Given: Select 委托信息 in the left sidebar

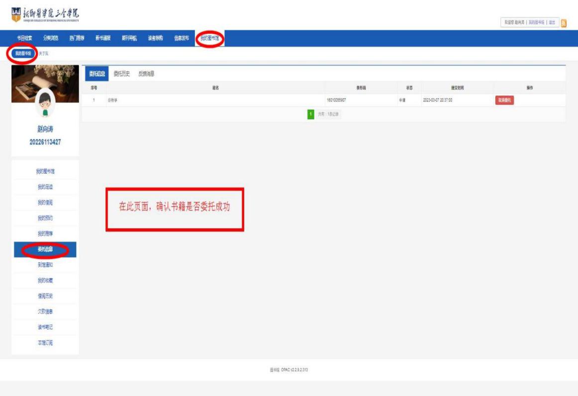Looking at the screenshot, I should pyautogui.click(x=45, y=249).
